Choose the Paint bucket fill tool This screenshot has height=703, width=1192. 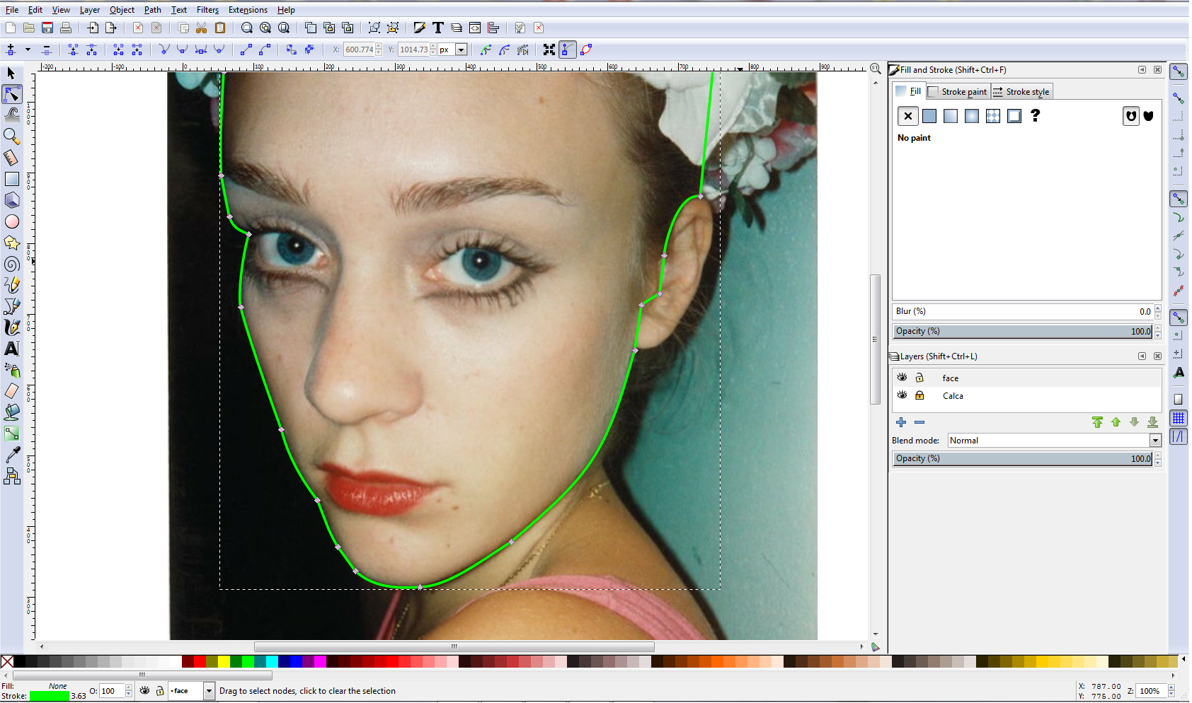[x=12, y=412]
